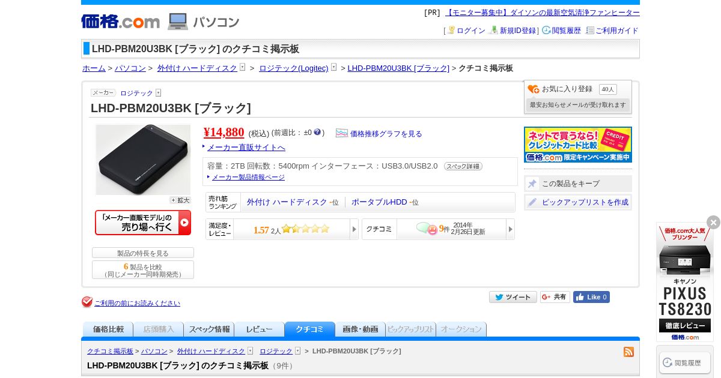Click the ご利用ガイド guide icon

[590, 30]
